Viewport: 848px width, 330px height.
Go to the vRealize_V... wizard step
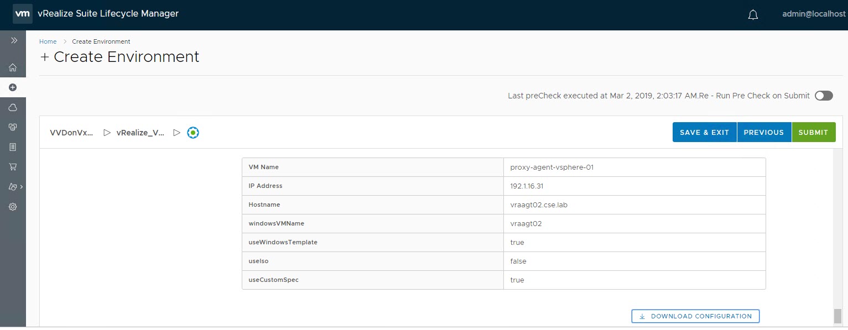pos(140,133)
